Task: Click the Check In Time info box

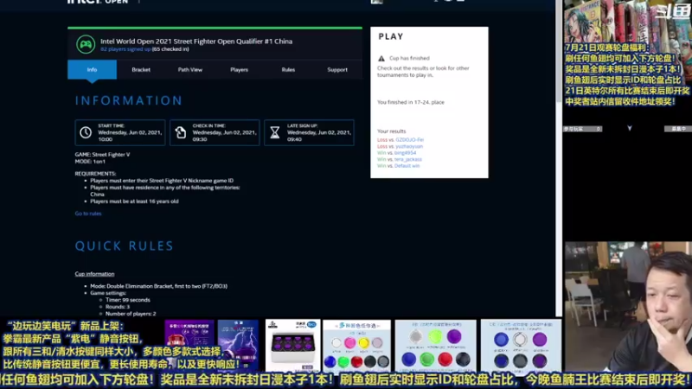Action: [x=215, y=132]
